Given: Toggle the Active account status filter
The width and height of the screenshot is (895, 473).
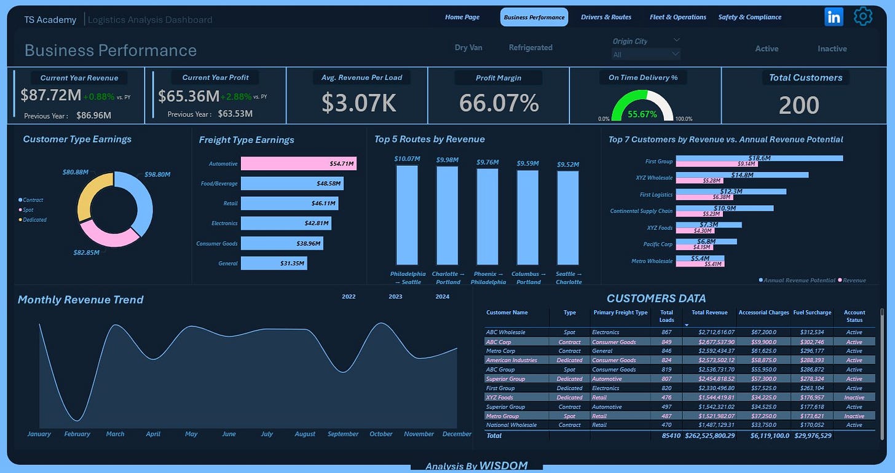Looking at the screenshot, I should 767,49.
